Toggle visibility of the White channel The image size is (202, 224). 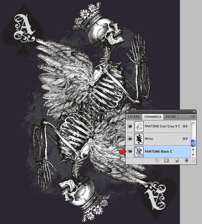coord(130,139)
